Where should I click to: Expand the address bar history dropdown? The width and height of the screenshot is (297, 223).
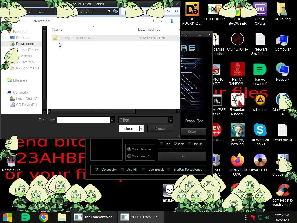tap(109, 11)
